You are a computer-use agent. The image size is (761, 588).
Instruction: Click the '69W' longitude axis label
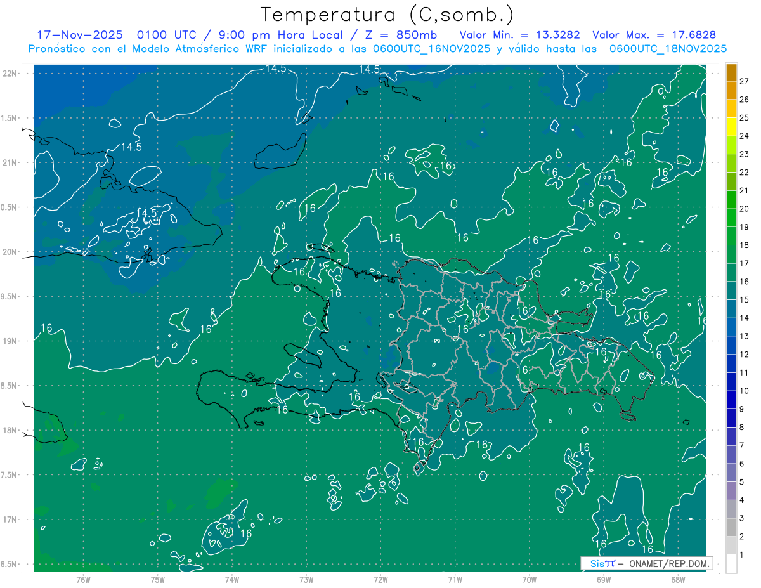coord(604,580)
